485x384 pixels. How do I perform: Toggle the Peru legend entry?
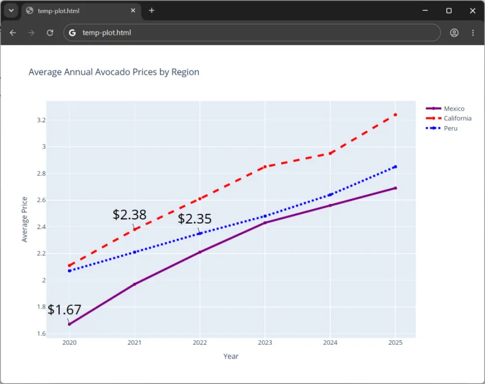[x=442, y=128]
